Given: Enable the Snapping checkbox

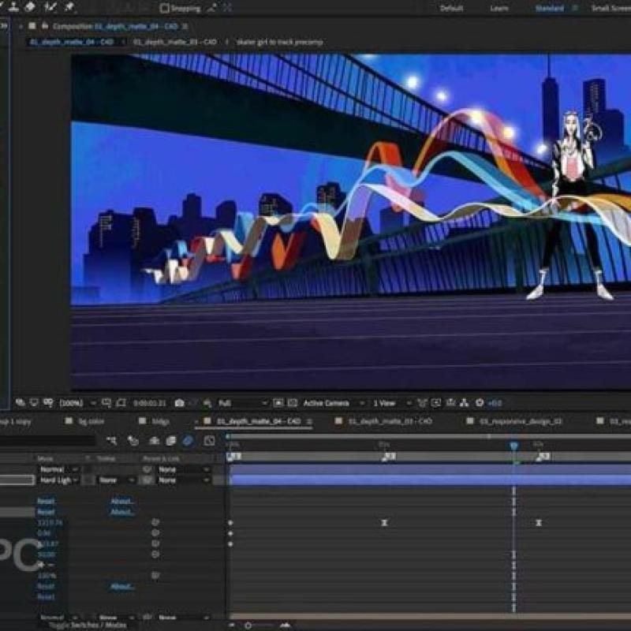Looking at the screenshot, I should point(164,8).
